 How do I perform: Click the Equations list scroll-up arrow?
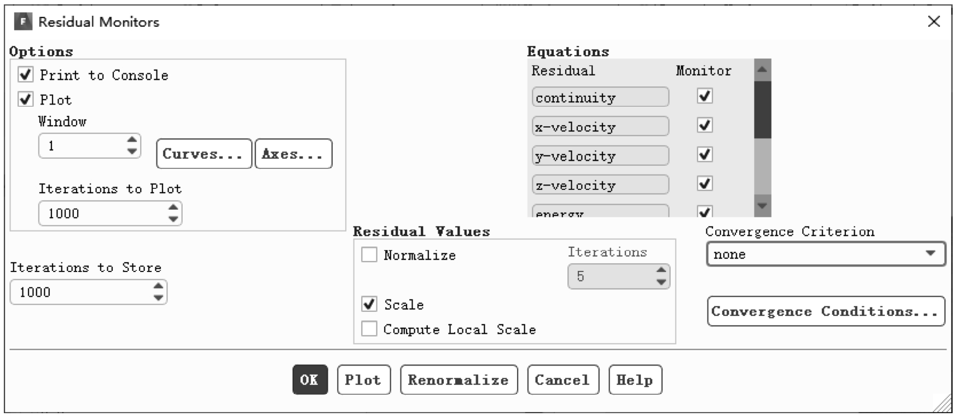coord(762,69)
